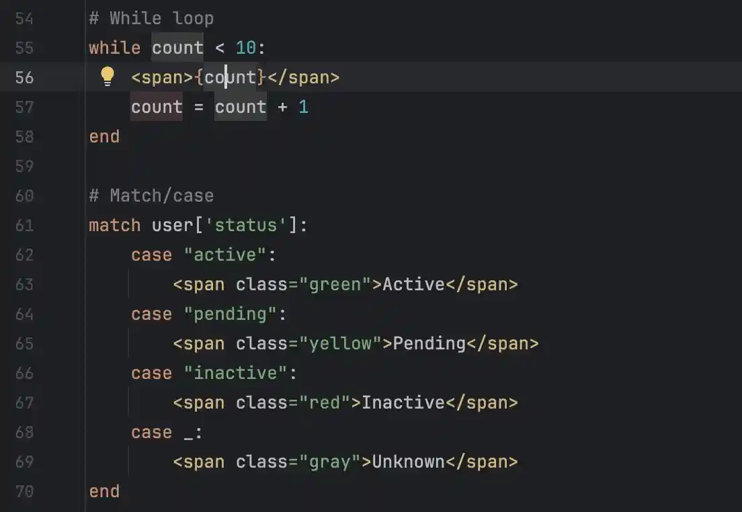Viewport: 742px width, 512px height.
Task: Click the Match/case comment on line 60
Action: pyautogui.click(x=151, y=195)
